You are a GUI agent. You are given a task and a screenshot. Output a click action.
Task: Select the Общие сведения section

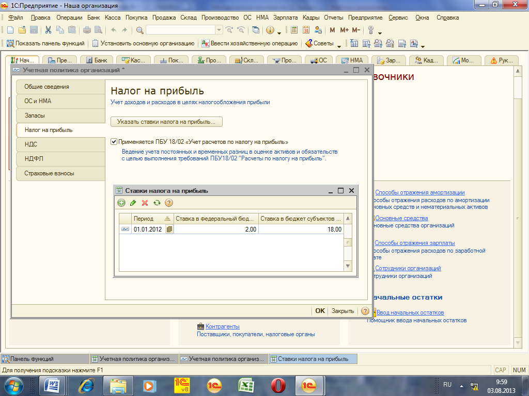point(61,87)
